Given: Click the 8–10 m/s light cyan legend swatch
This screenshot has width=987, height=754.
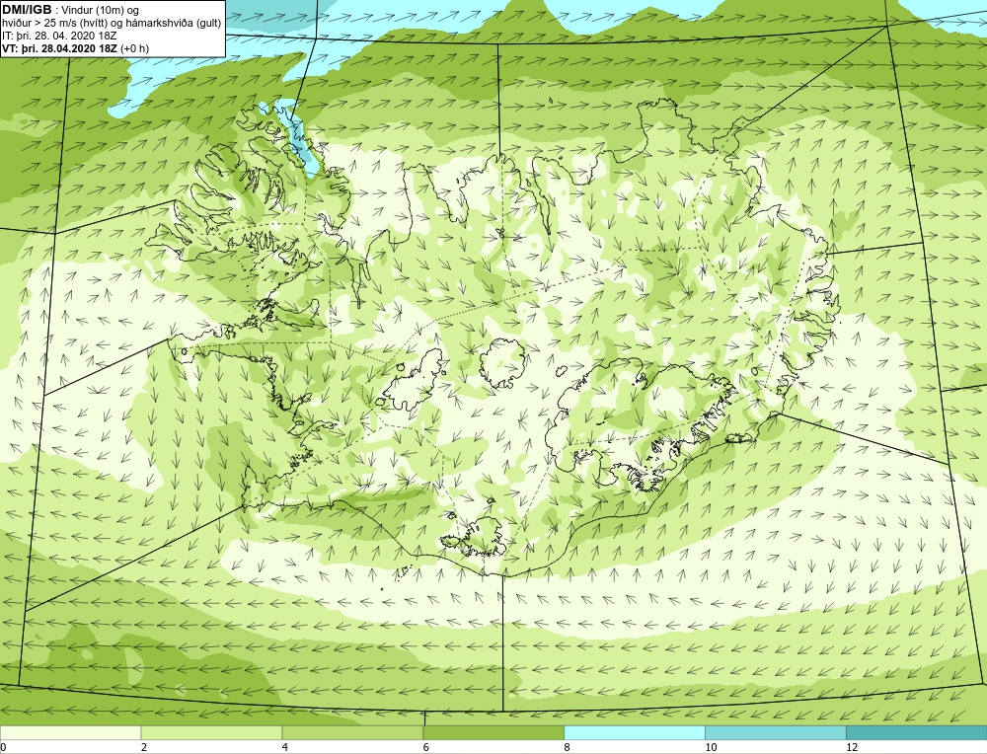Looking at the screenshot, I should [635, 732].
